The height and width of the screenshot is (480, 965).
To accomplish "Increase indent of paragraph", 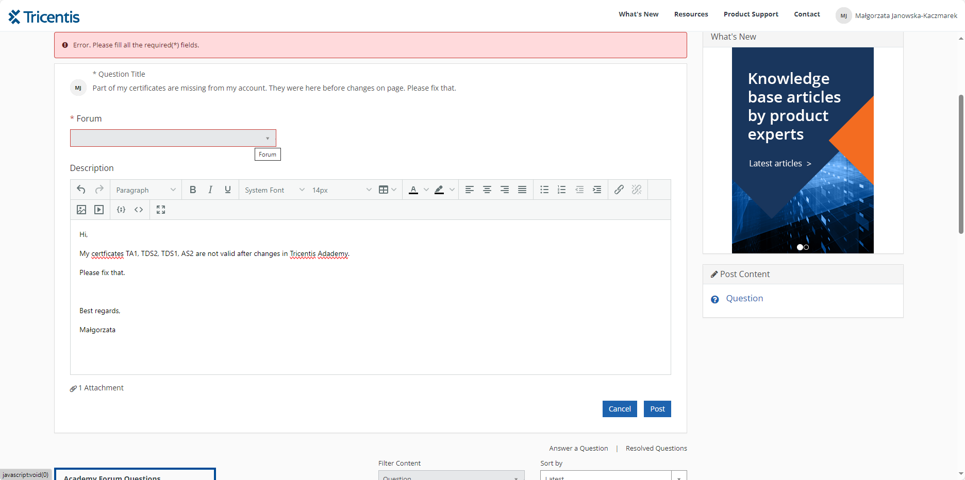I will point(597,190).
